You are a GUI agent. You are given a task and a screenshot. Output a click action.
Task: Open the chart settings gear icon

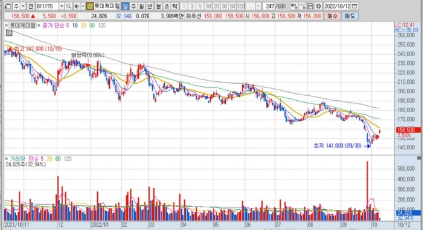tap(319, 6)
